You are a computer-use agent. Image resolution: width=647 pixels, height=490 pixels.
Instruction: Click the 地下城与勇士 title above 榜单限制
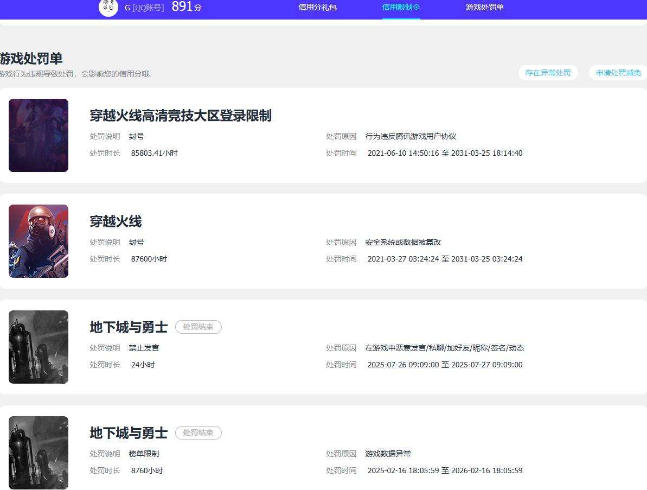[x=129, y=432]
